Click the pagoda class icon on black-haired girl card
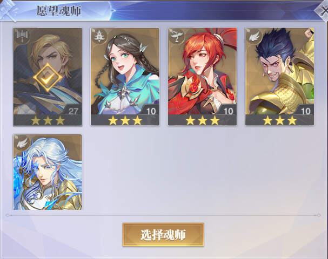 (98, 36)
